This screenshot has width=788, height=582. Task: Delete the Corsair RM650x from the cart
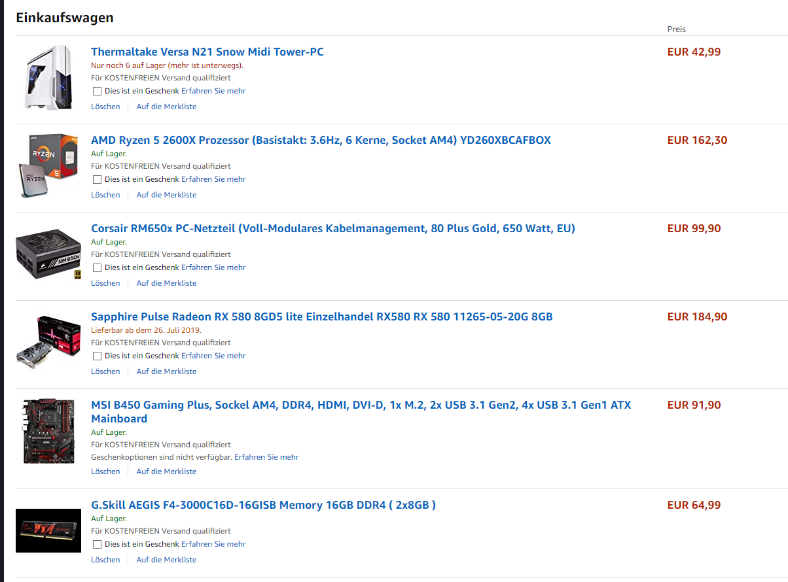pos(105,283)
